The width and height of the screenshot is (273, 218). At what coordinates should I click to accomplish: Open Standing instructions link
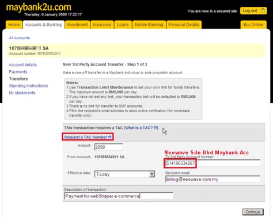(x=28, y=86)
